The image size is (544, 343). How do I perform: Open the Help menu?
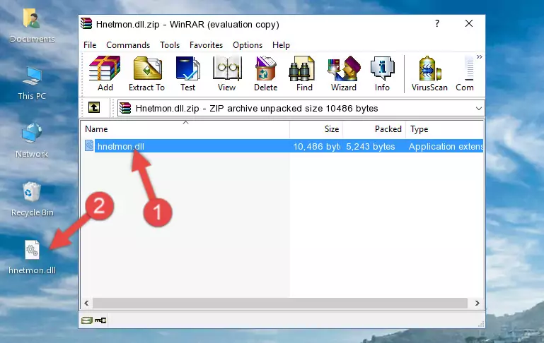click(281, 45)
